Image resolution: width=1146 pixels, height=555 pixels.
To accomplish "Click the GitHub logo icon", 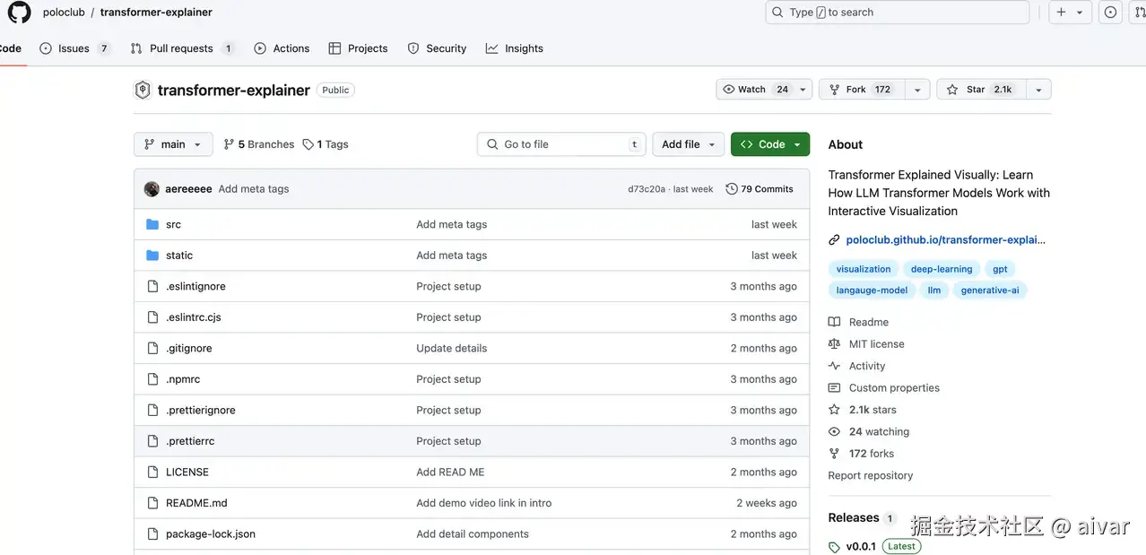I will (19, 13).
